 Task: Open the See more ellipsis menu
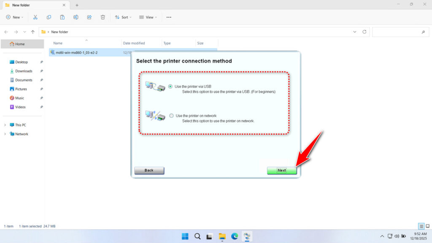pyautogui.click(x=169, y=17)
